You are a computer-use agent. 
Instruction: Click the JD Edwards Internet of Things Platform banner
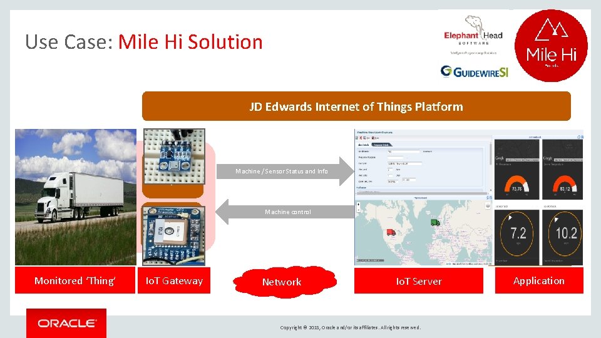356,106
